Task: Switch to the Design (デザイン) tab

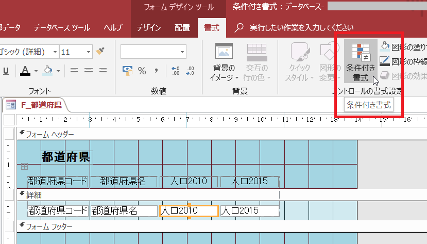Action: [149, 27]
